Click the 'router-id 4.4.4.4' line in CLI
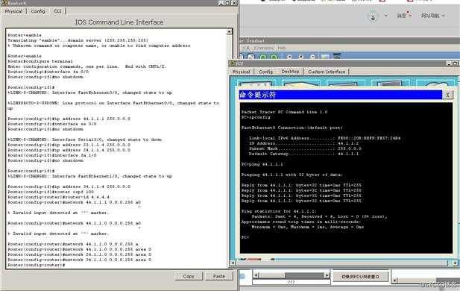The height and width of the screenshot is (291, 460). click(x=58, y=197)
